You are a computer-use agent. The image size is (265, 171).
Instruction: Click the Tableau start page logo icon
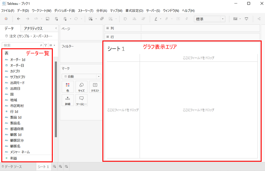coord(6,19)
